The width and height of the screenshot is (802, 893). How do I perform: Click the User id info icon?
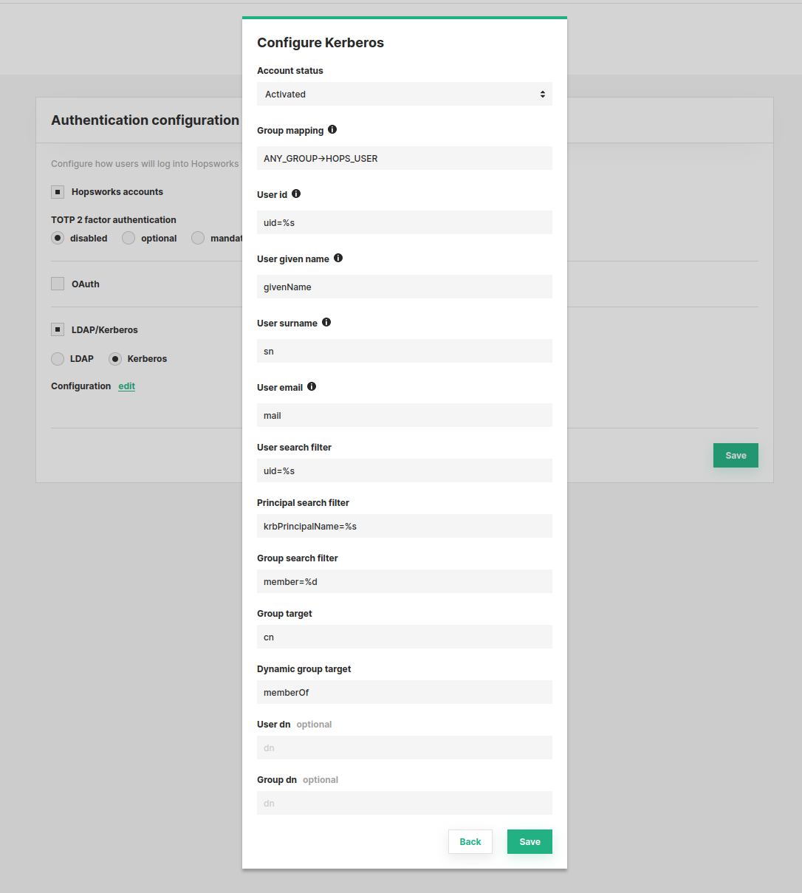coord(296,193)
